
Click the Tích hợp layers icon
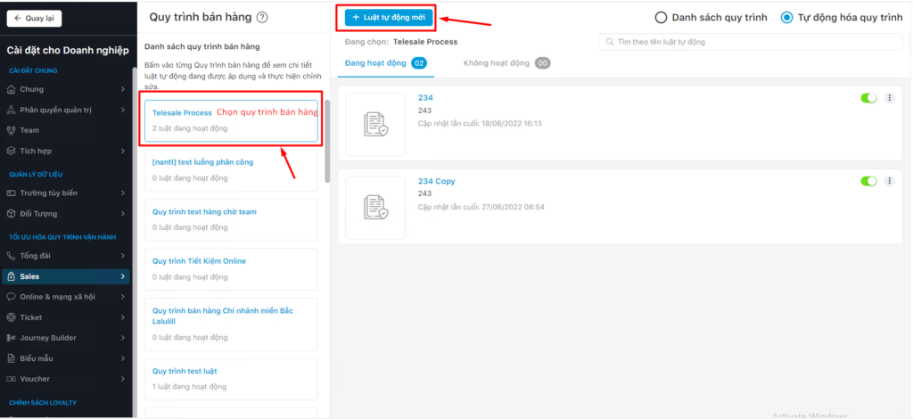click(11, 151)
